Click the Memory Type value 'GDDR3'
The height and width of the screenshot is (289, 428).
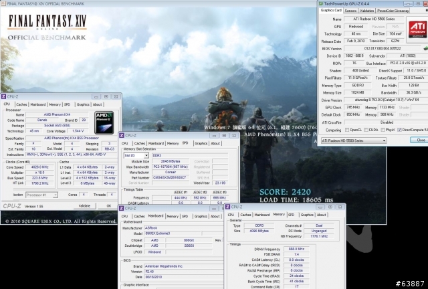[x=358, y=85]
